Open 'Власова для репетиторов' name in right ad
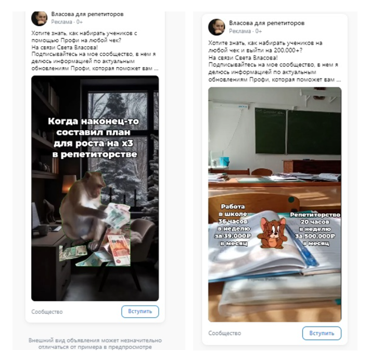Screen dimensions: 370x362 pyautogui.click(x=266, y=23)
